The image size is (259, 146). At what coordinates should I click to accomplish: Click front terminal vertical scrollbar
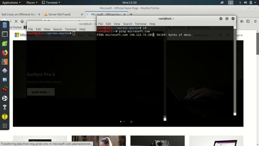(x=235, y=71)
